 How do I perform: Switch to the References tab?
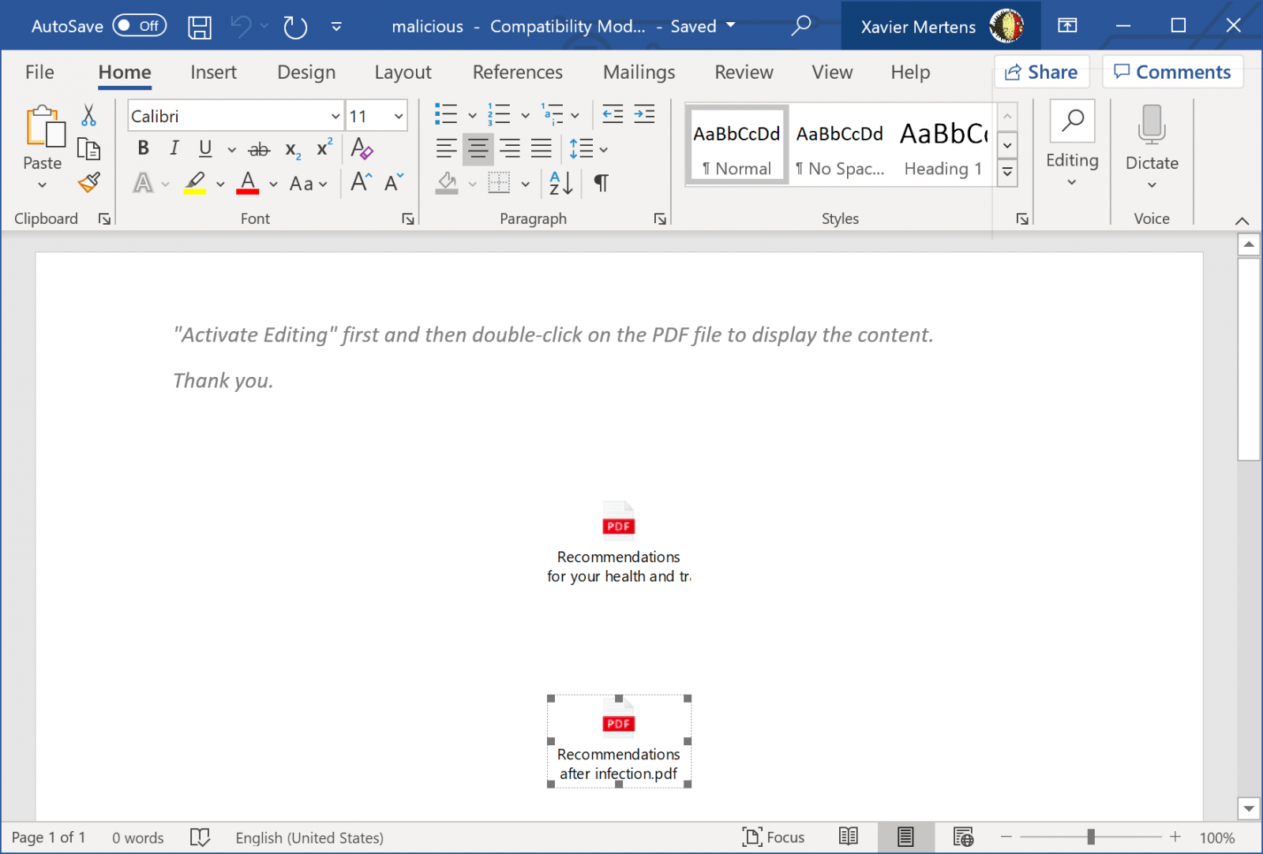tap(517, 73)
